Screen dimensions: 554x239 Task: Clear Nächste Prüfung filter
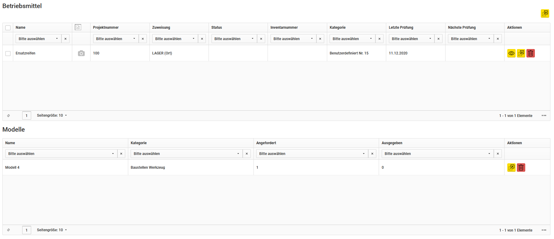click(498, 39)
